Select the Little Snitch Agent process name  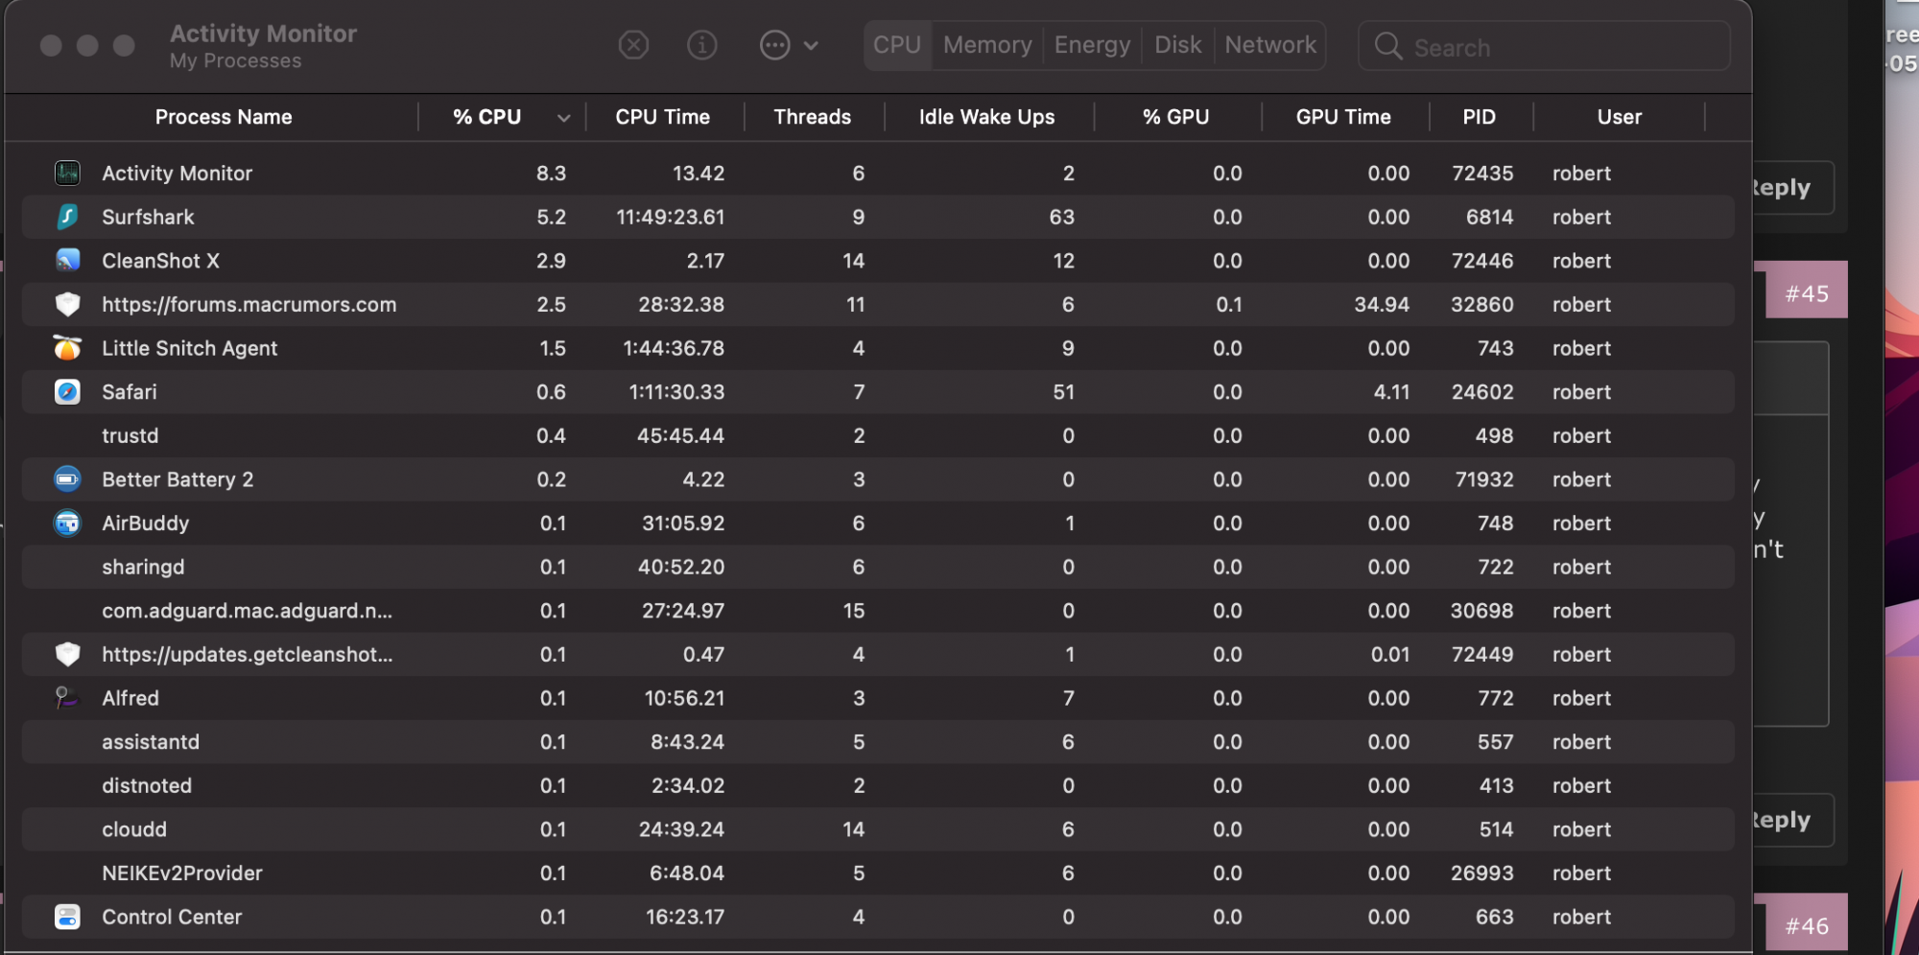coord(190,349)
